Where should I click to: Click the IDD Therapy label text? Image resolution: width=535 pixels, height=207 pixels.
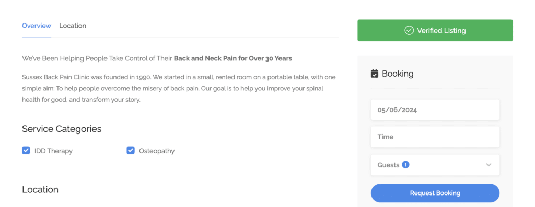tap(54, 151)
